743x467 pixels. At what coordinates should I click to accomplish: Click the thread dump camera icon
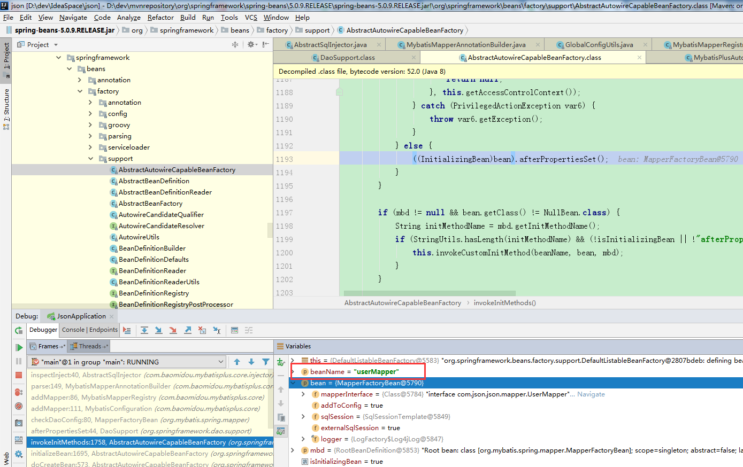(19, 423)
